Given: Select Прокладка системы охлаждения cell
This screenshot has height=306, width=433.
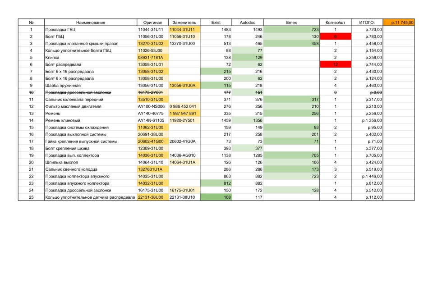Looking at the screenshot, I should pos(91,128).
